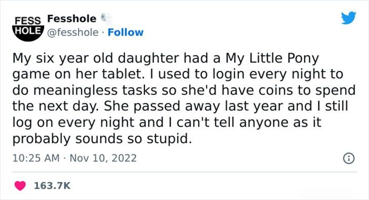369x200 pixels.
Task: Open the tweet info circle icon
Action: click(x=349, y=158)
